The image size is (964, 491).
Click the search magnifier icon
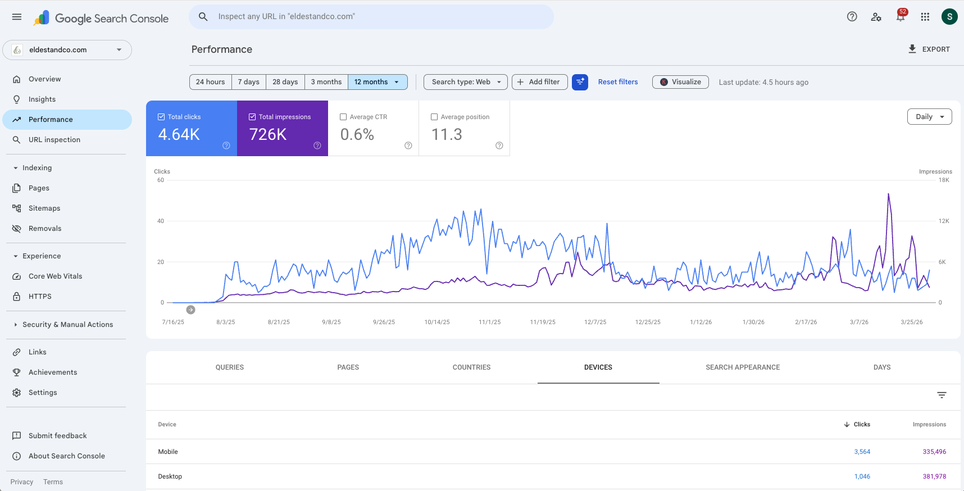[x=203, y=17]
